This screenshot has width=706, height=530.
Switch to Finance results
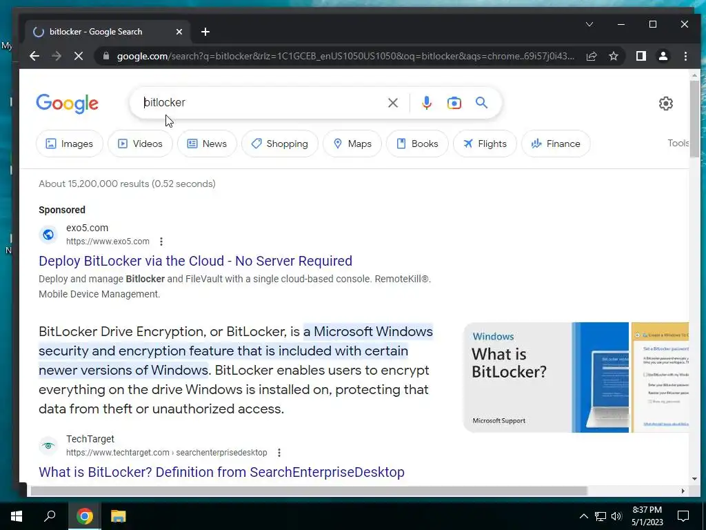point(556,144)
